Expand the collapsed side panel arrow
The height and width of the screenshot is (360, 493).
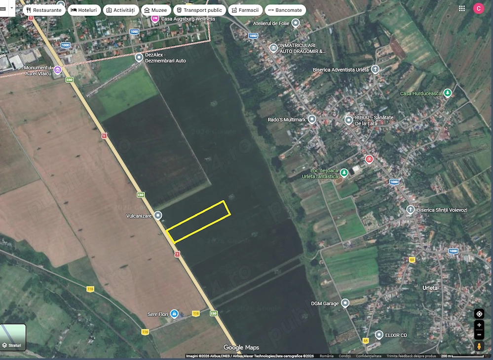(12, 8)
